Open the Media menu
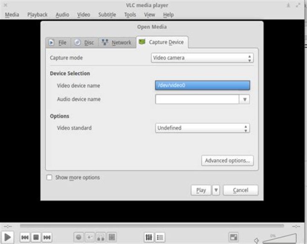Screen dimensions: 307x244 (x=12, y=14)
